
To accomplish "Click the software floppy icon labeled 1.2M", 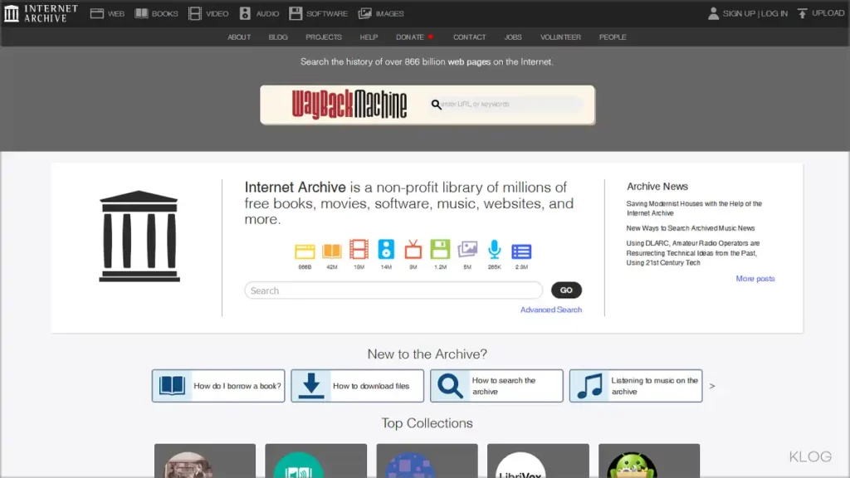I will pyautogui.click(x=440, y=249).
